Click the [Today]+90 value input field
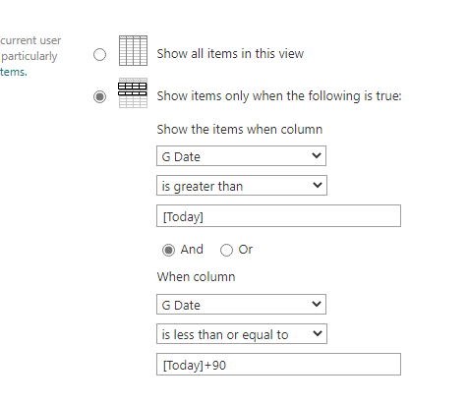This screenshot has height=404, width=468. (x=278, y=365)
